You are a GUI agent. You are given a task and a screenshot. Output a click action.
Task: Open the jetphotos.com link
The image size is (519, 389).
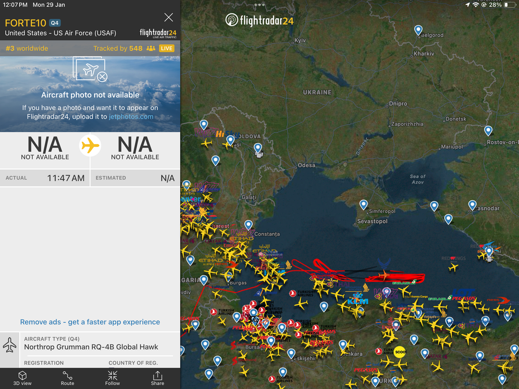tap(131, 116)
